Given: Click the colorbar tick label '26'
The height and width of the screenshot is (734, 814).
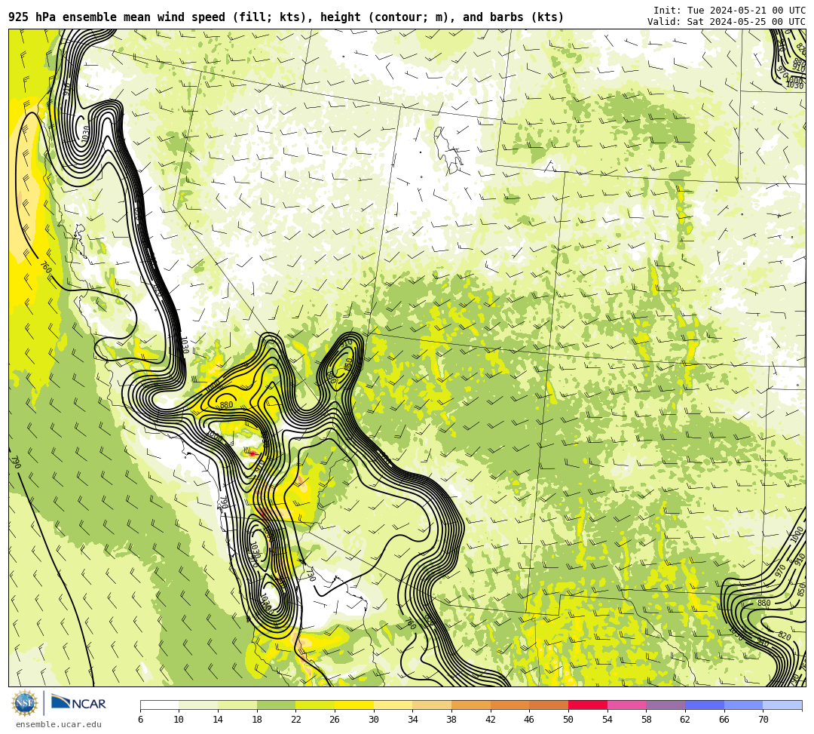Looking at the screenshot, I should [335, 720].
